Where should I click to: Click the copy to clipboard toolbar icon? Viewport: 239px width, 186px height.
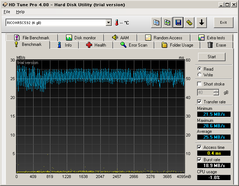pyautogui.click(x=156, y=23)
